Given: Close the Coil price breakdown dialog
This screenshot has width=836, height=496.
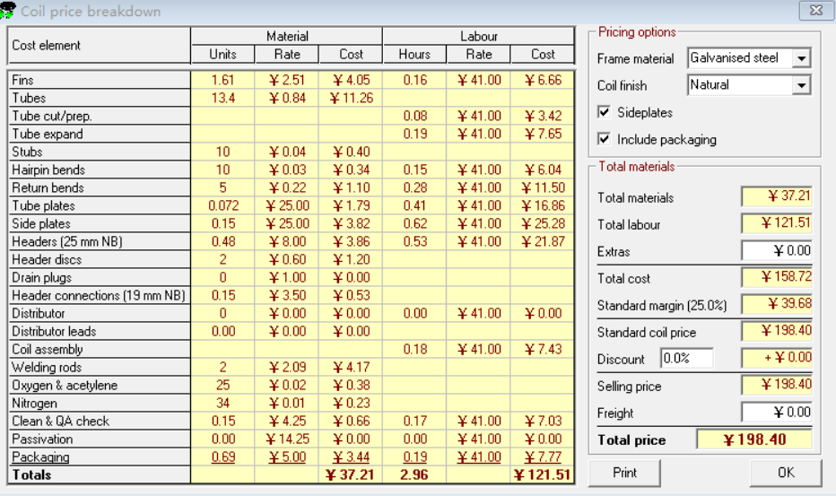Looking at the screenshot, I should 815,11.
